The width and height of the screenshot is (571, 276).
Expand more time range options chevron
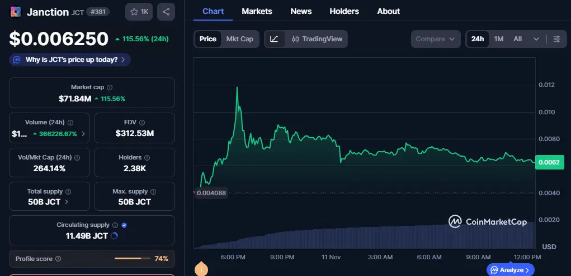[x=536, y=39]
